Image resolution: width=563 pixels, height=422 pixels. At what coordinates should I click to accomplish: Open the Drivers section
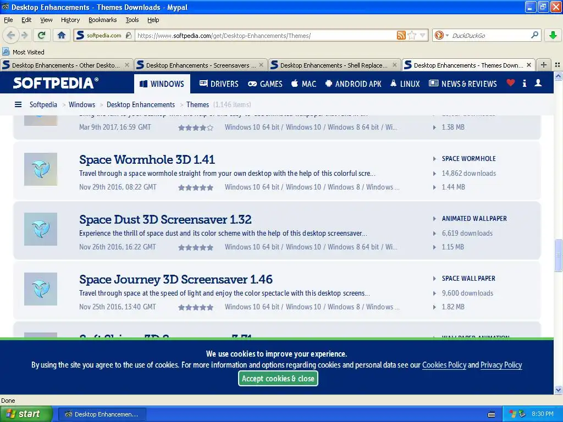point(219,84)
